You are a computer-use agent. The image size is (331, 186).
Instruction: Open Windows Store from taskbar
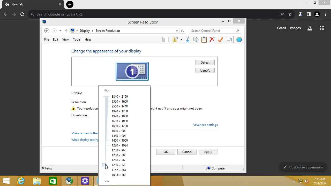(53, 181)
